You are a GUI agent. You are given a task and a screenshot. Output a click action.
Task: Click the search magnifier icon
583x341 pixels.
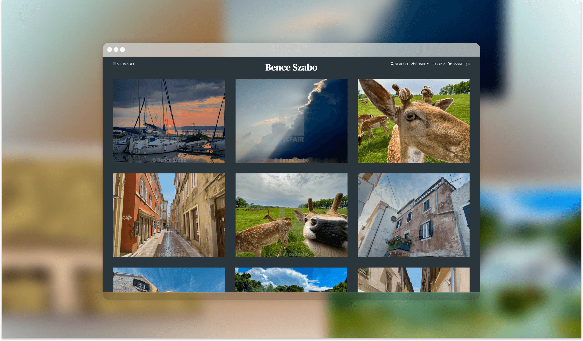click(x=392, y=64)
